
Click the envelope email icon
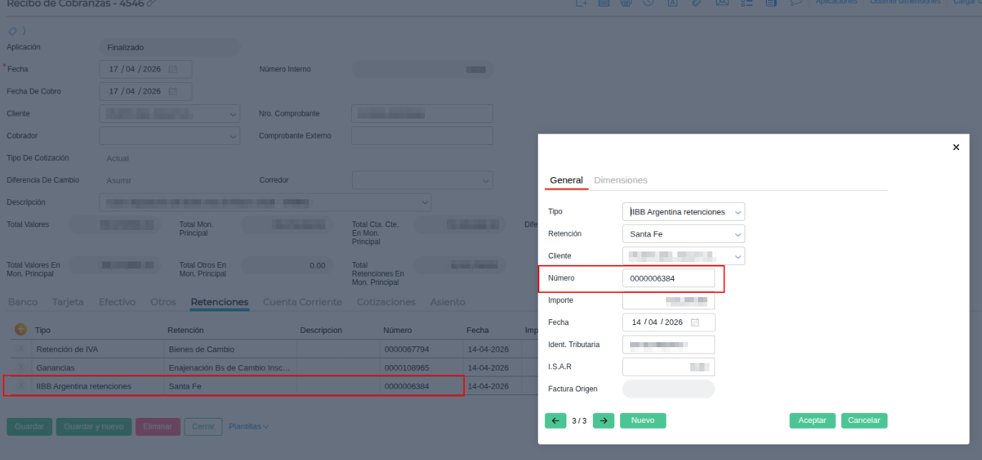[721, 3]
